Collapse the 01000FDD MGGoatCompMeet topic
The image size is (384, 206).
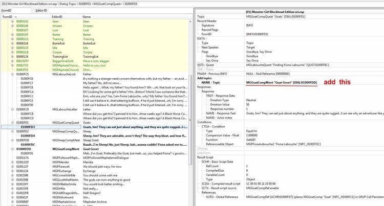pyautogui.click(x=12, y=149)
